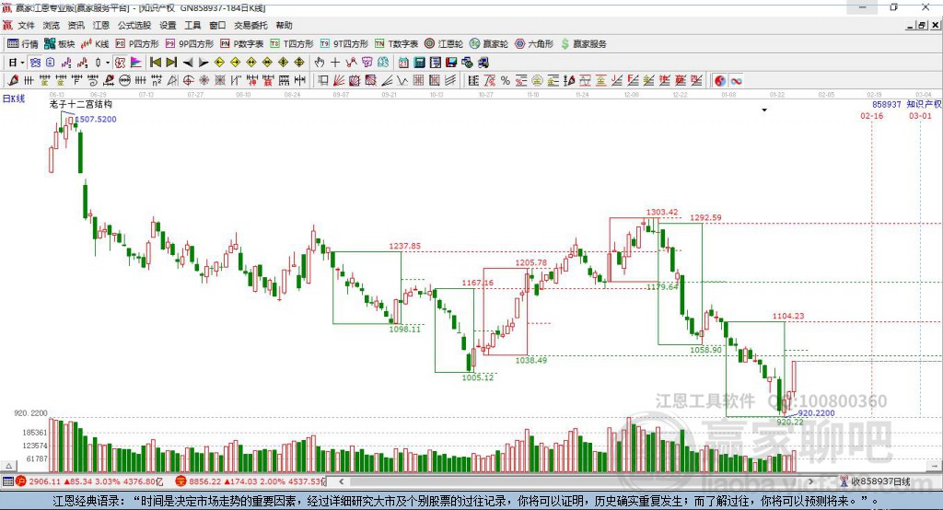943x510 pixels.
Task: Jump to the last bar icon
Action: 171,63
